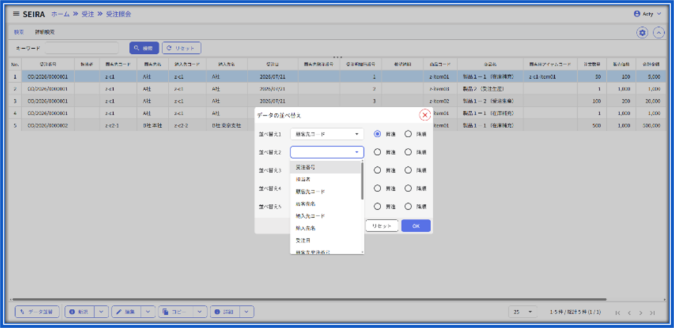Open the 25 rows-per-page dropdown
674x328 pixels.
[523, 312]
